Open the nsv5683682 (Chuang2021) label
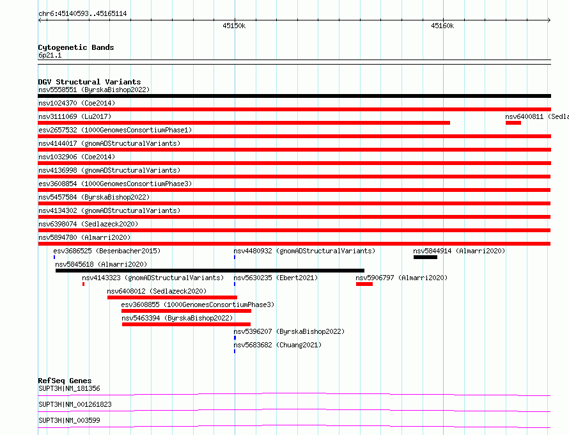 tap(277, 345)
